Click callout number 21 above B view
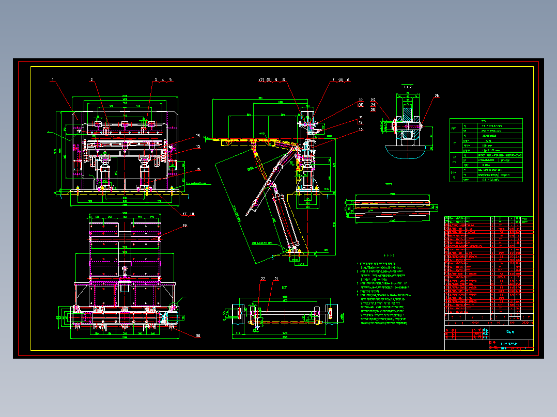Viewport: 557px width, 417px height. [x=276, y=279]
